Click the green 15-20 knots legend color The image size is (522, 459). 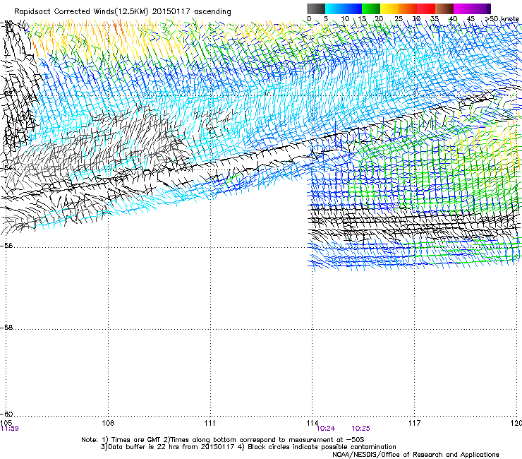tap(371, 8)
